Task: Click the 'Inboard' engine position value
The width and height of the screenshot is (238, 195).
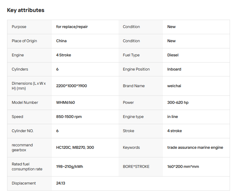Action: (x=174, y=69)
